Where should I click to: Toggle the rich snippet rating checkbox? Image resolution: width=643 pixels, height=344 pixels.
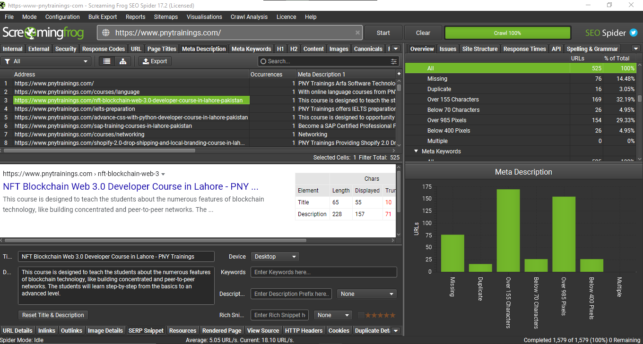click(361, 315)
